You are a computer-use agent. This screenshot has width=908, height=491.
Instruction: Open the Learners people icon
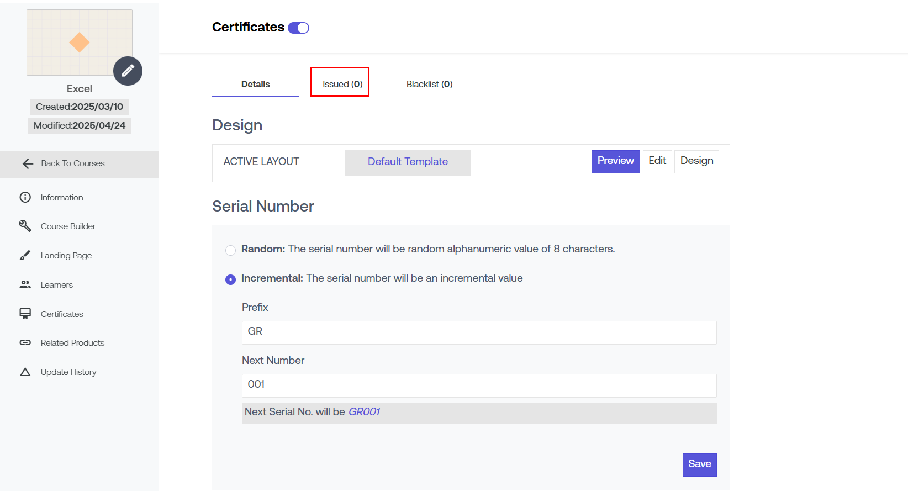[x=25, y=284]
